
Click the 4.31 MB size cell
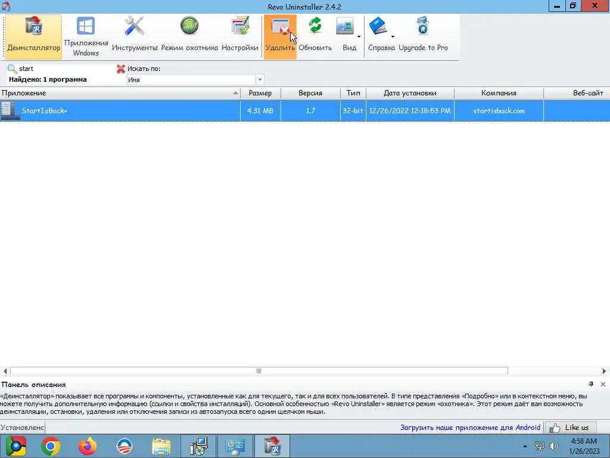tap(260, 110)
